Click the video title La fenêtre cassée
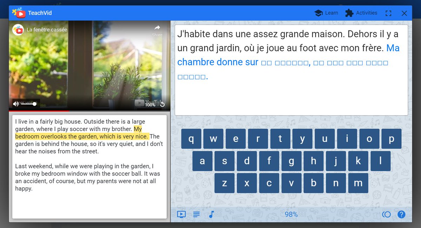Screen dimensions: 421x228 click(x=47, y=30)
